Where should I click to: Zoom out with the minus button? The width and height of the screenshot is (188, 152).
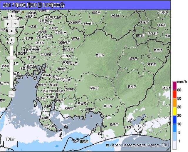pos(12,94)
